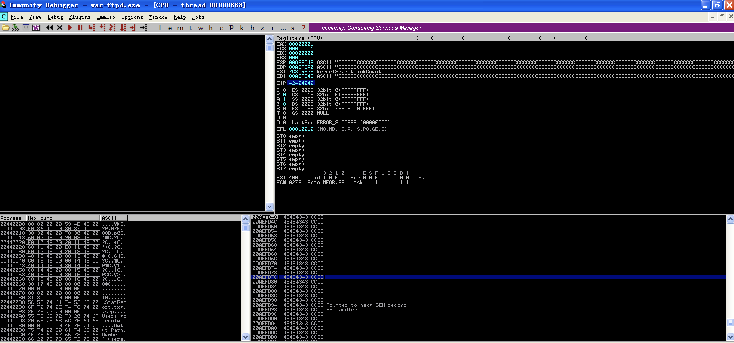
Task: Show Hardware breakpoints via 'z' button
Action: [262, 28]
